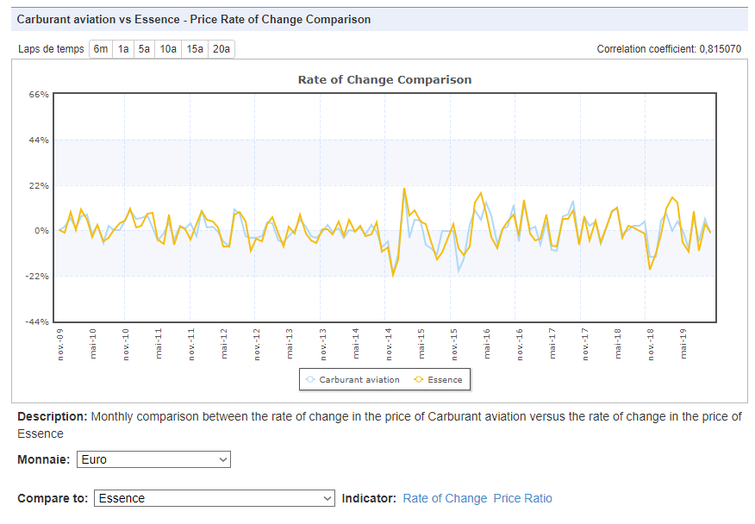
Task: Toggle Carburant aviation series in legend
Action: pos(353,379)
